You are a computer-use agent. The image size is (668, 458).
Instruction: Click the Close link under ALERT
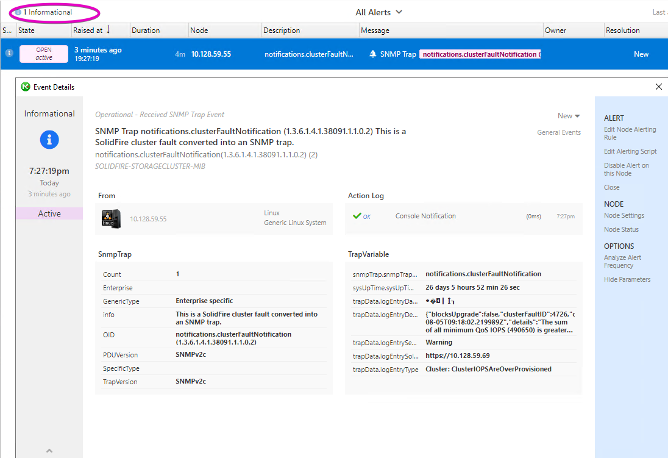(x=612, y=187)
